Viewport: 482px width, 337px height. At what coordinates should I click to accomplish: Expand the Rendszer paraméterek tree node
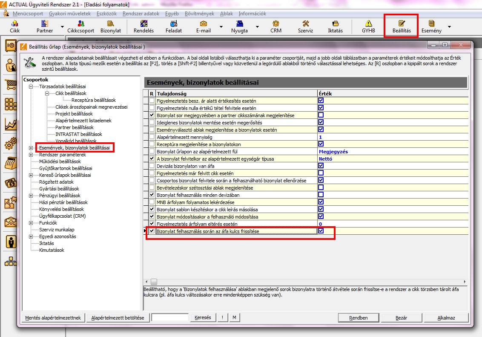tap(31, 155)
